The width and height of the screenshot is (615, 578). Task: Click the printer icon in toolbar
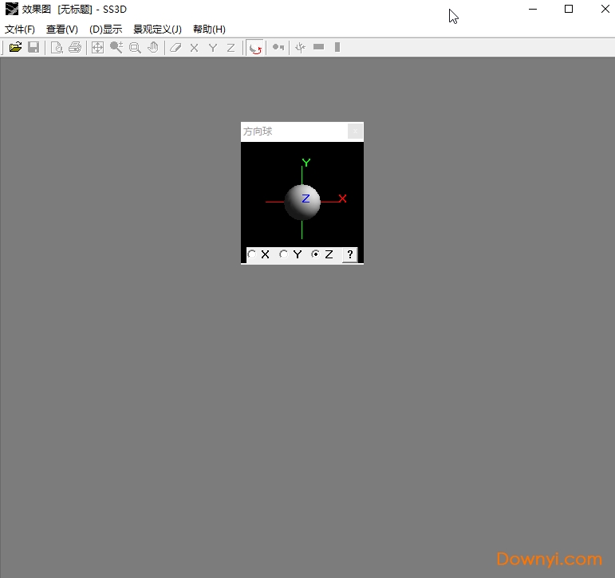pos(75,48)
